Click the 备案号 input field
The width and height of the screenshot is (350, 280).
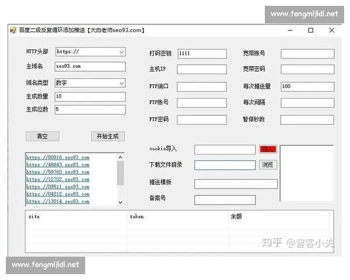coord(225,200)
